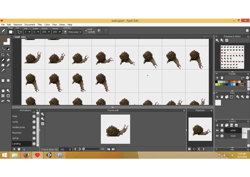Select the paint bucket fill tool
The height and width of the screenshot is (177, 250).
point(3,65)
